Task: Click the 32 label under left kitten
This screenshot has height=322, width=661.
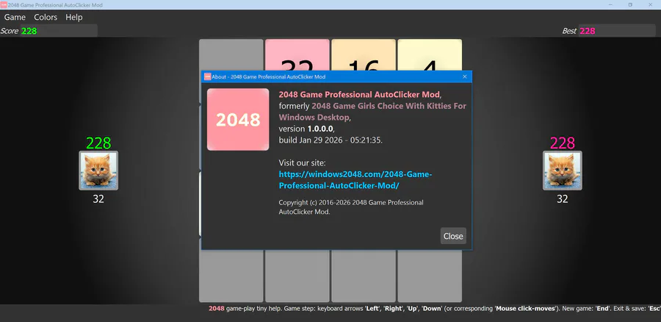Action: [x=98, y=198]
